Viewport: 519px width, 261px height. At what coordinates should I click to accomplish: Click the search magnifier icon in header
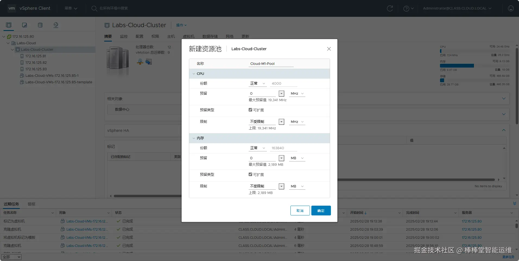tap(94, 8)
